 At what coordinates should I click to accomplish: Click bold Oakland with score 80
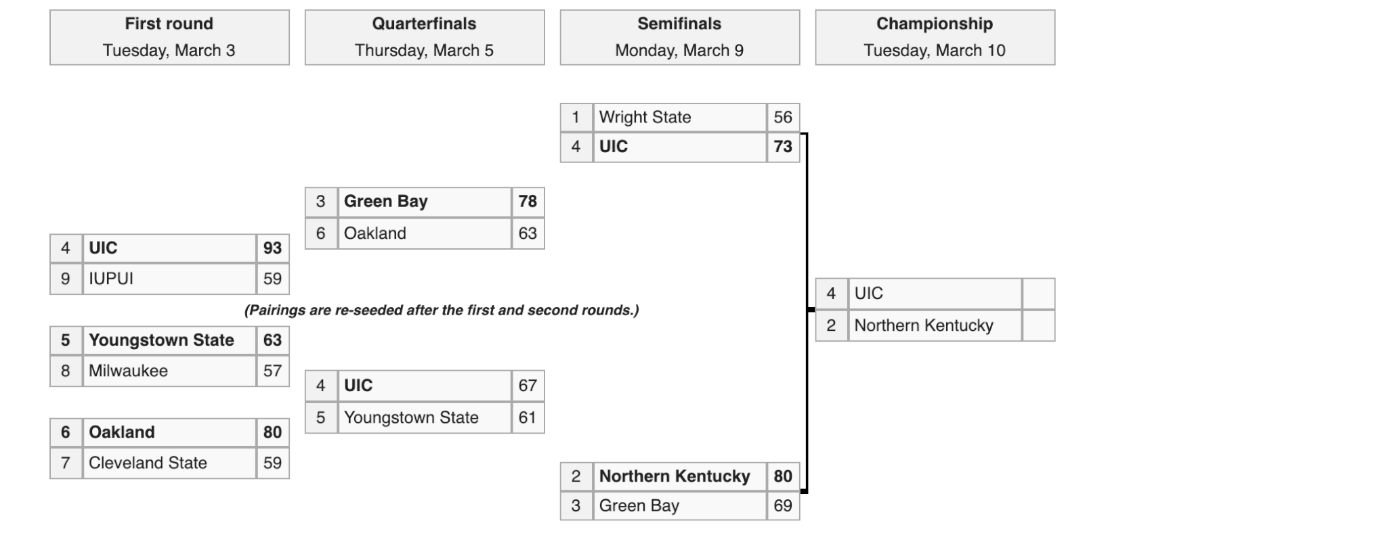click(x=169, y=432)
